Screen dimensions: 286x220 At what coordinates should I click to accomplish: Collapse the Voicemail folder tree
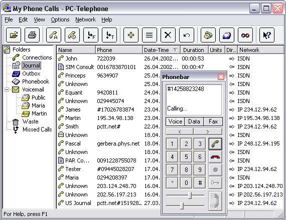click(x=7, y=89)
